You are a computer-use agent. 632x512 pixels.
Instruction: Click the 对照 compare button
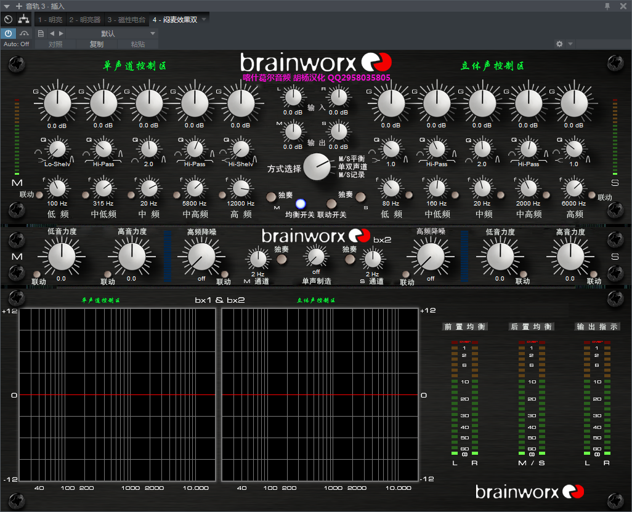[x=55, y=44]
